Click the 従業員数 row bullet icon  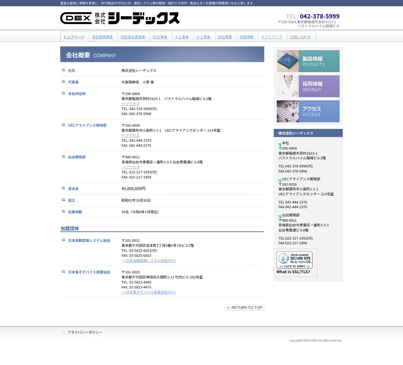click(63, 211)
